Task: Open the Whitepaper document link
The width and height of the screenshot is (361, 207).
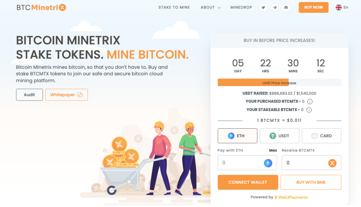Action: [x=67, y=95]
